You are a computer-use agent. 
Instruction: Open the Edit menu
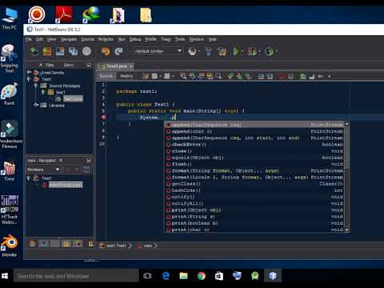pos(39,39)
